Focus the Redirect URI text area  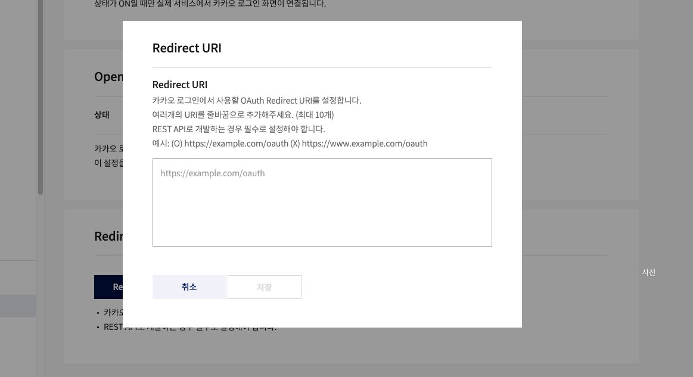pos(322,202)
